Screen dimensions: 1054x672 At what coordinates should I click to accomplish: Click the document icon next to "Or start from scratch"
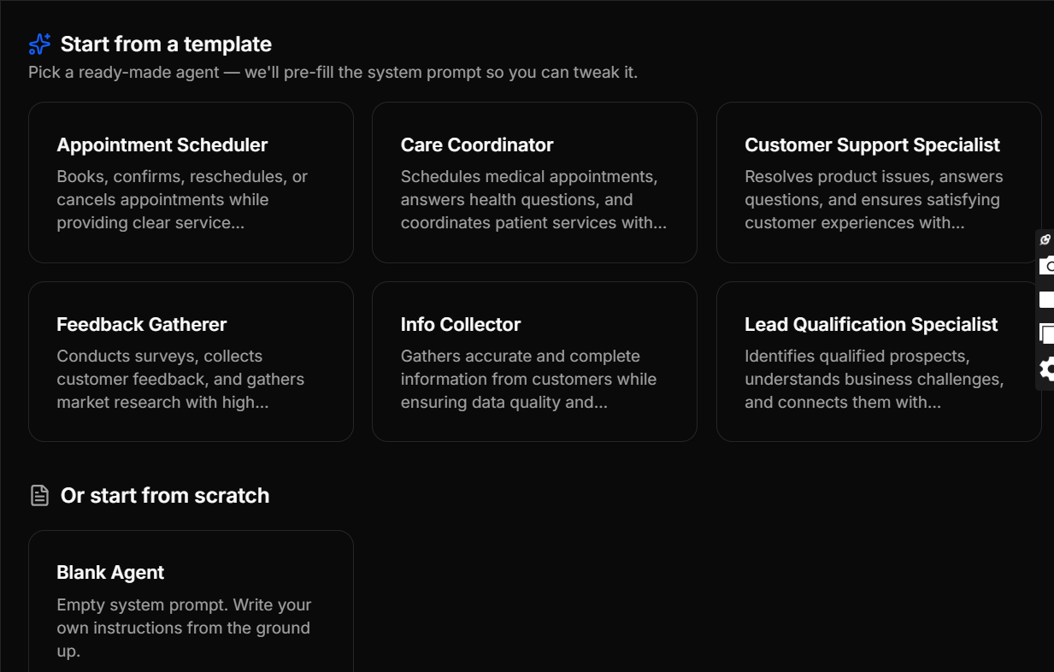(39, 495)
